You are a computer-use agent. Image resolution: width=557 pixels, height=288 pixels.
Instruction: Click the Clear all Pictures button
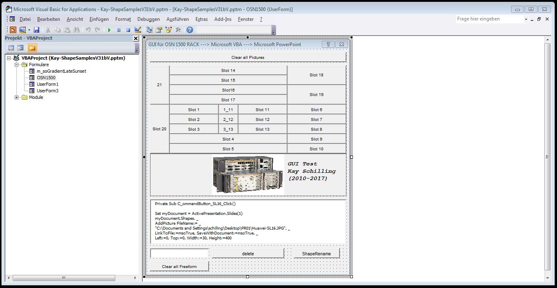(248, 57)
